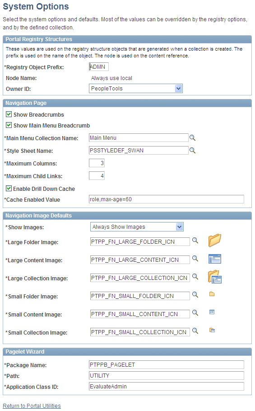
Task: Click the small folder preview icon
Action: [x=212, y=294]
